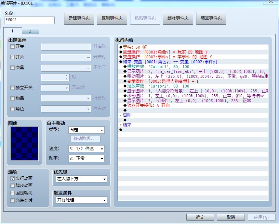Viewport: 279px width, 224px height.
Task: Enable the 物品 condition checkbox
Action: click(12, 99)
